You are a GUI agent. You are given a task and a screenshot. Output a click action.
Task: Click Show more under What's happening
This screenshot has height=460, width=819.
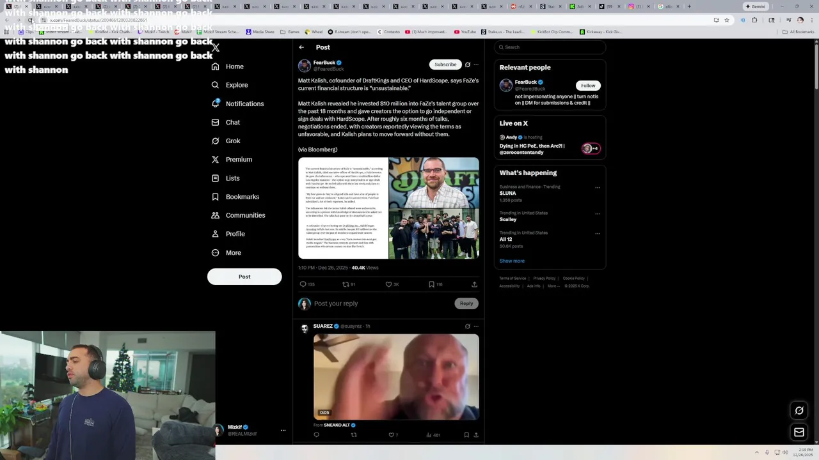pyautogui.click(x=512, y=261)
